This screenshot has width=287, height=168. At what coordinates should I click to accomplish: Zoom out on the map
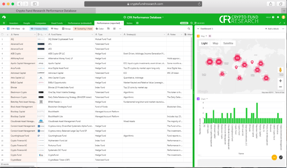pyautogui.click(x=280, y=87)
